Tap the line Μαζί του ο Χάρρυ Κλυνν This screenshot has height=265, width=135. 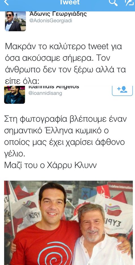click(50, 165)
